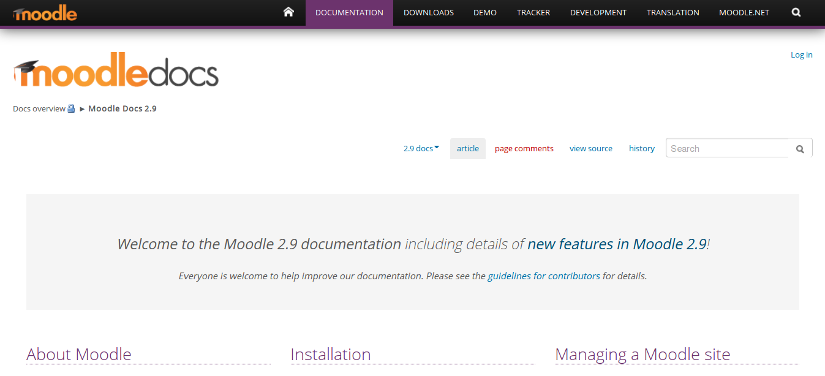The image size is (825, 376).
Task: Click the MoodleDocs logo
Action: (x=116, y=69)
